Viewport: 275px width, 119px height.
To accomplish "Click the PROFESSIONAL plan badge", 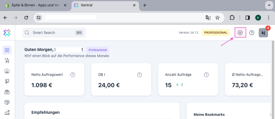I will 216,33.
